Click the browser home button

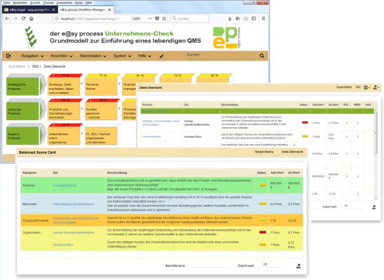tap(31, 18)
